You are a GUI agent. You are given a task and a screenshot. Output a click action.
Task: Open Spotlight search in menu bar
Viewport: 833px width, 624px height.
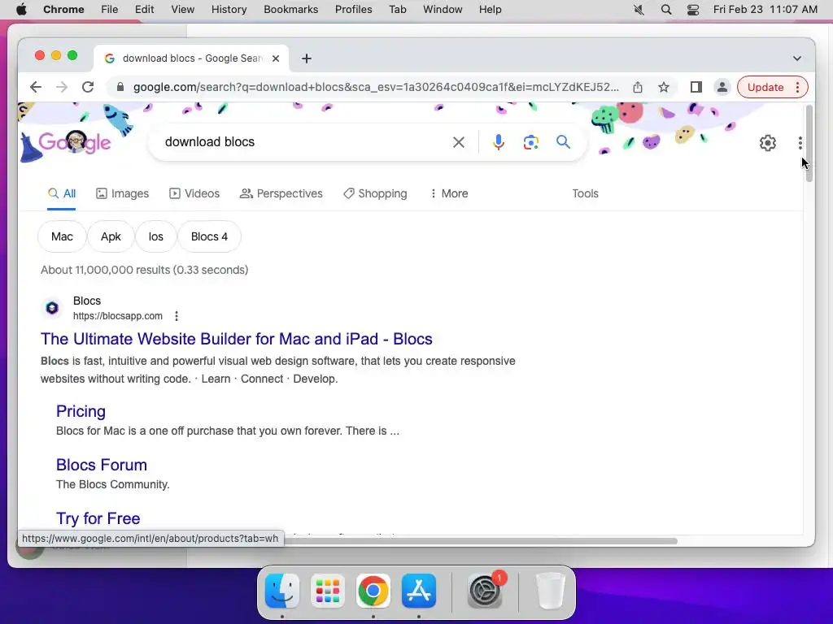(x=665, y=10)
